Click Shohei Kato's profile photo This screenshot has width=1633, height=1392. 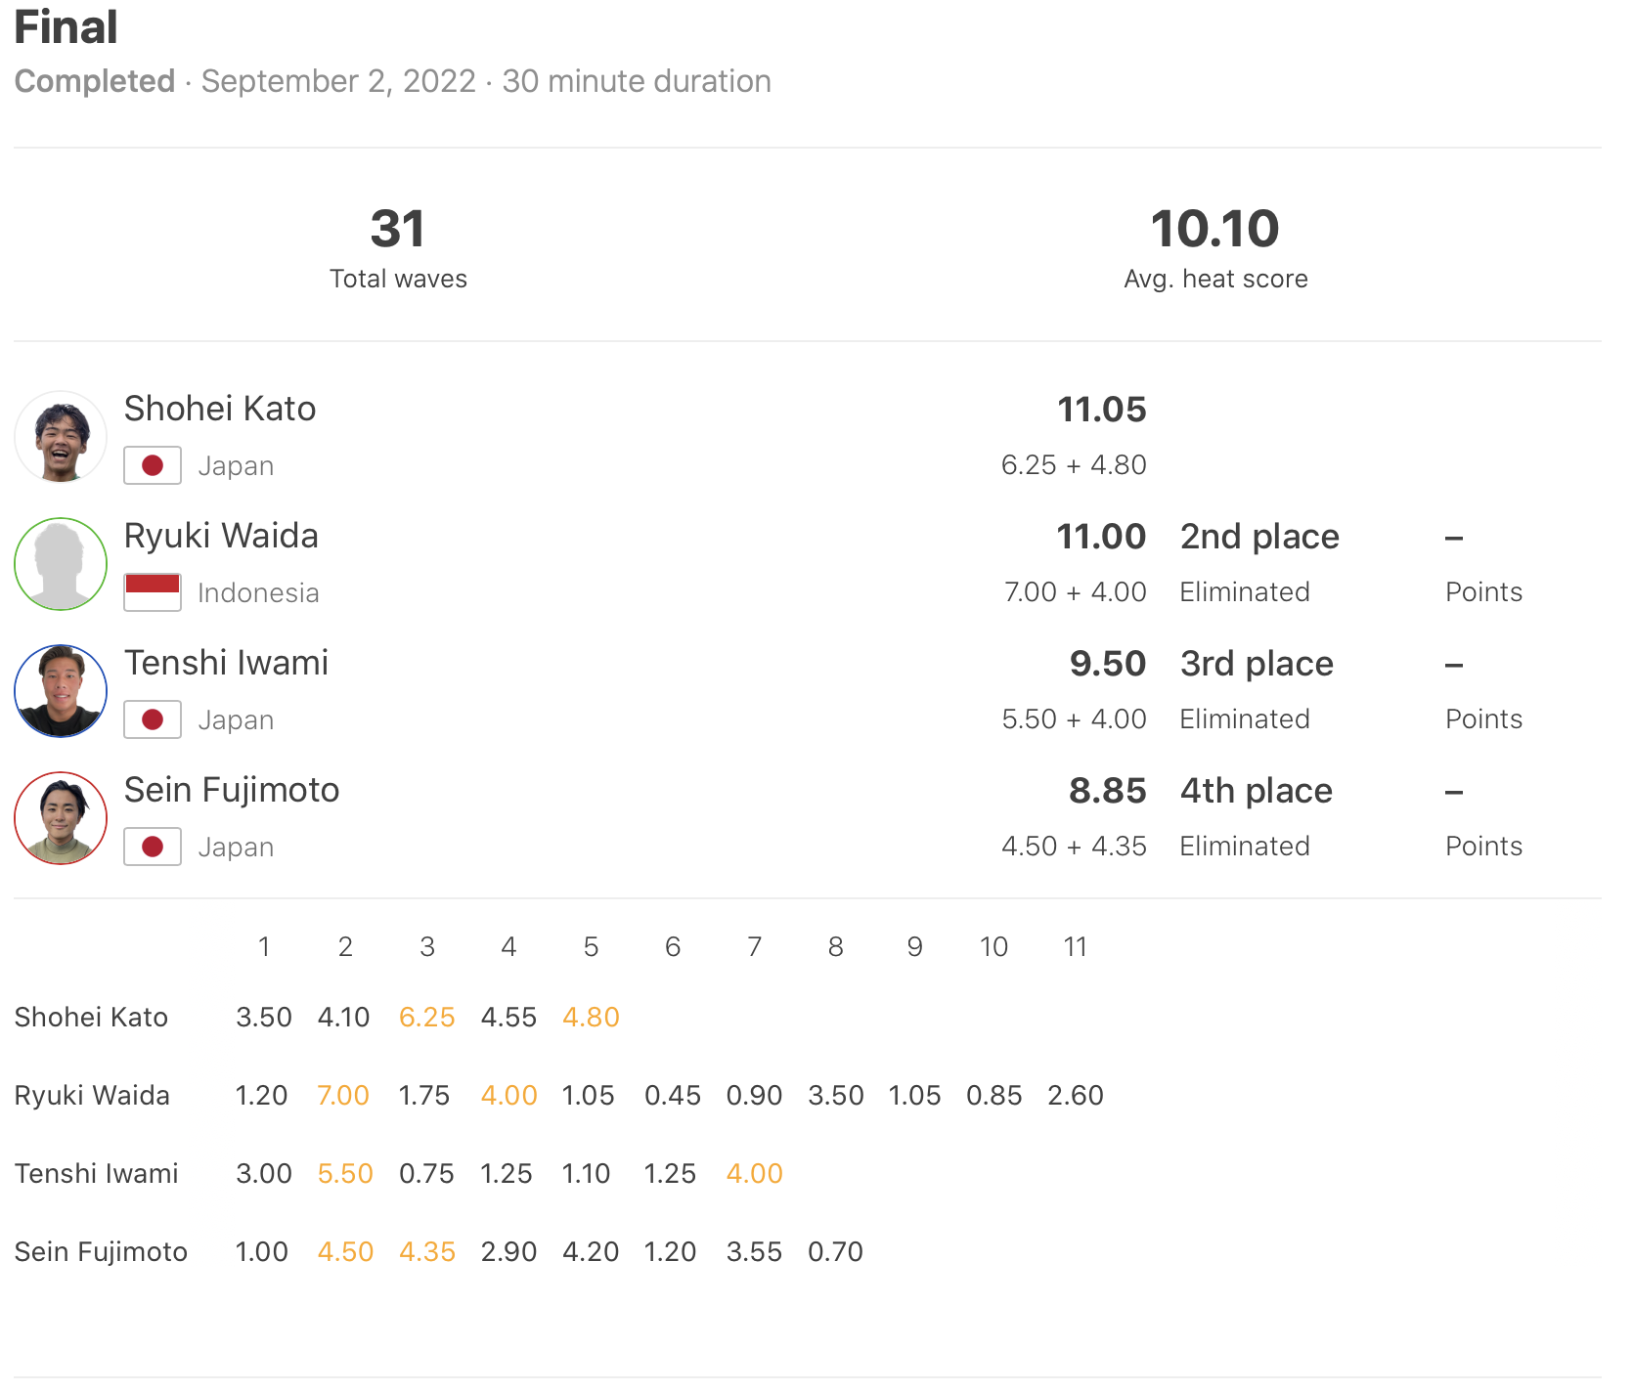click(x=61, y=437)
